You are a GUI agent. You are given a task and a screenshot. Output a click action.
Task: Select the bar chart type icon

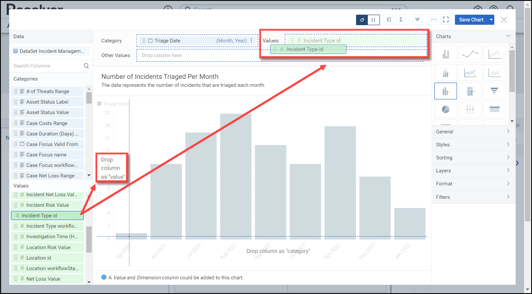[446, 54]
